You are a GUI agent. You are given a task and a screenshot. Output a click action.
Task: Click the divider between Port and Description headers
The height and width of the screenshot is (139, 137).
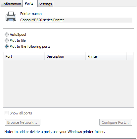pyautogui.click(x=44, y=56)
